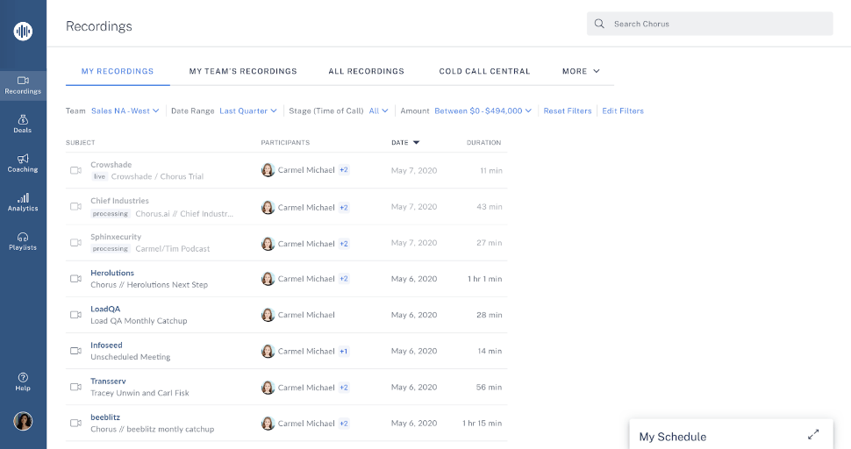Open the Team Sales NA-West dropdown
This screenshot has width=851, height=449.
125,110
